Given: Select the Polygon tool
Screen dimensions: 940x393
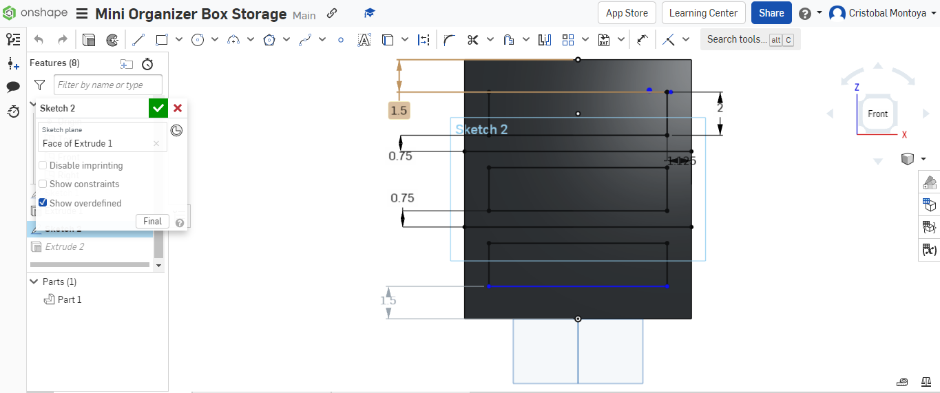Looking at the screenshot, I should pos(269,40).
